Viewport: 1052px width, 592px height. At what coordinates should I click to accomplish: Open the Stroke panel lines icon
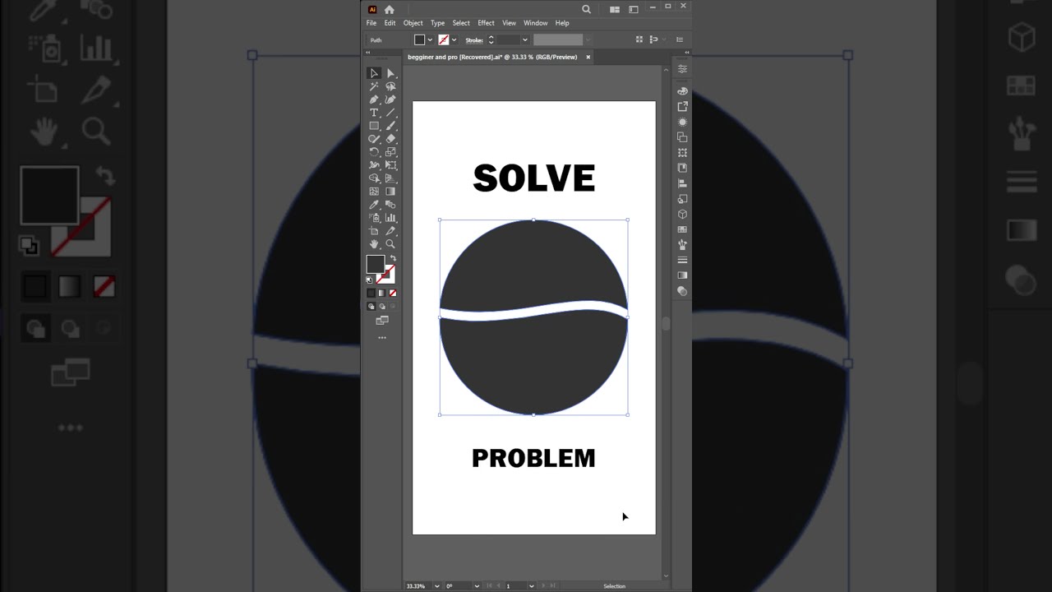click(x=682, y=260)
